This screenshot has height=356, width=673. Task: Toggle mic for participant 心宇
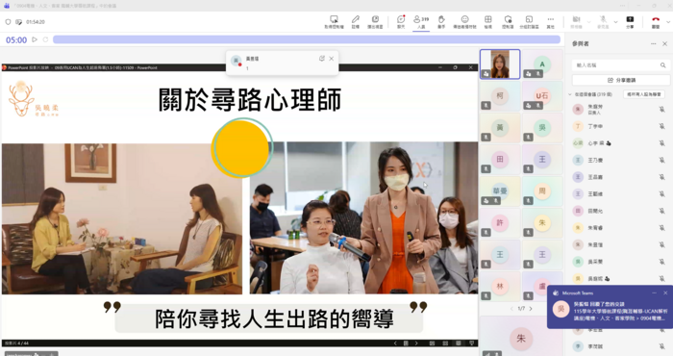[x=661, y=143]
